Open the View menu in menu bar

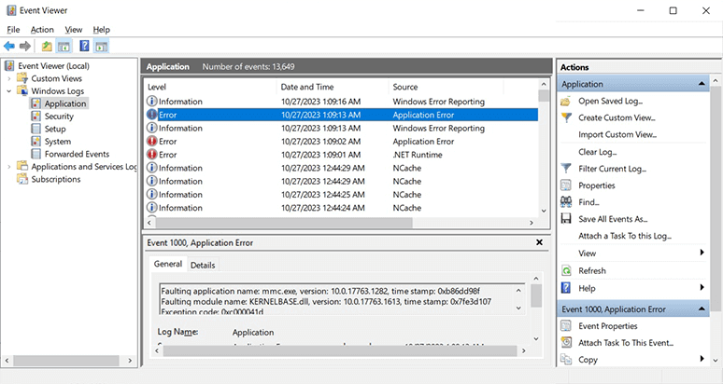[x=73, y=30]
